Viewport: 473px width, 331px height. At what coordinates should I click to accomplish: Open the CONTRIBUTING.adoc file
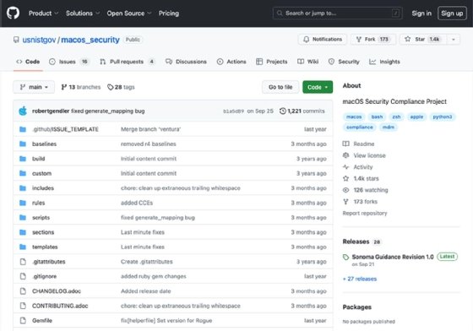pyautogui.click(x=60, y=306)
